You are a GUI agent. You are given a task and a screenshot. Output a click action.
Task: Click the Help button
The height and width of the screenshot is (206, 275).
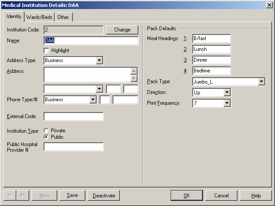256,195
